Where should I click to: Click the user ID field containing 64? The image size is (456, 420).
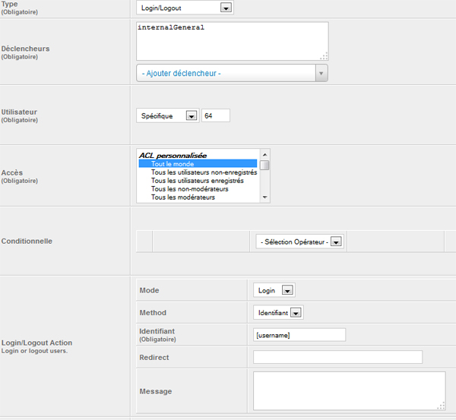(x=216, y=115)
